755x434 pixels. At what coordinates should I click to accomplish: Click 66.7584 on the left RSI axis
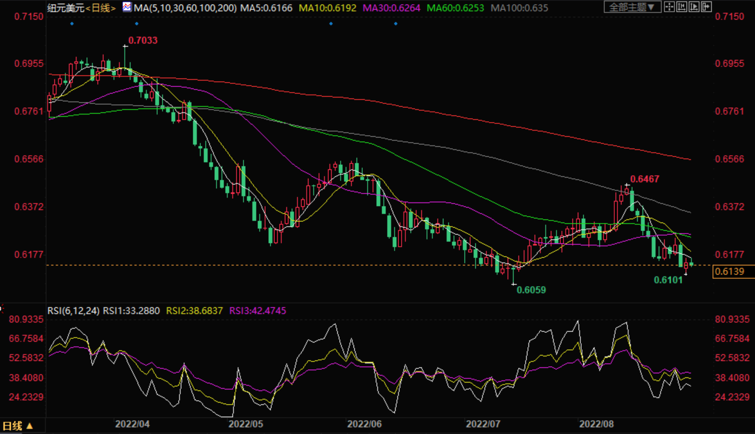coord(27,339)
